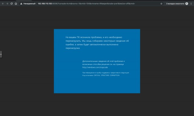Click inside the blue VM console screen
The image size is (194, 116).
click(x=97, y=61)
